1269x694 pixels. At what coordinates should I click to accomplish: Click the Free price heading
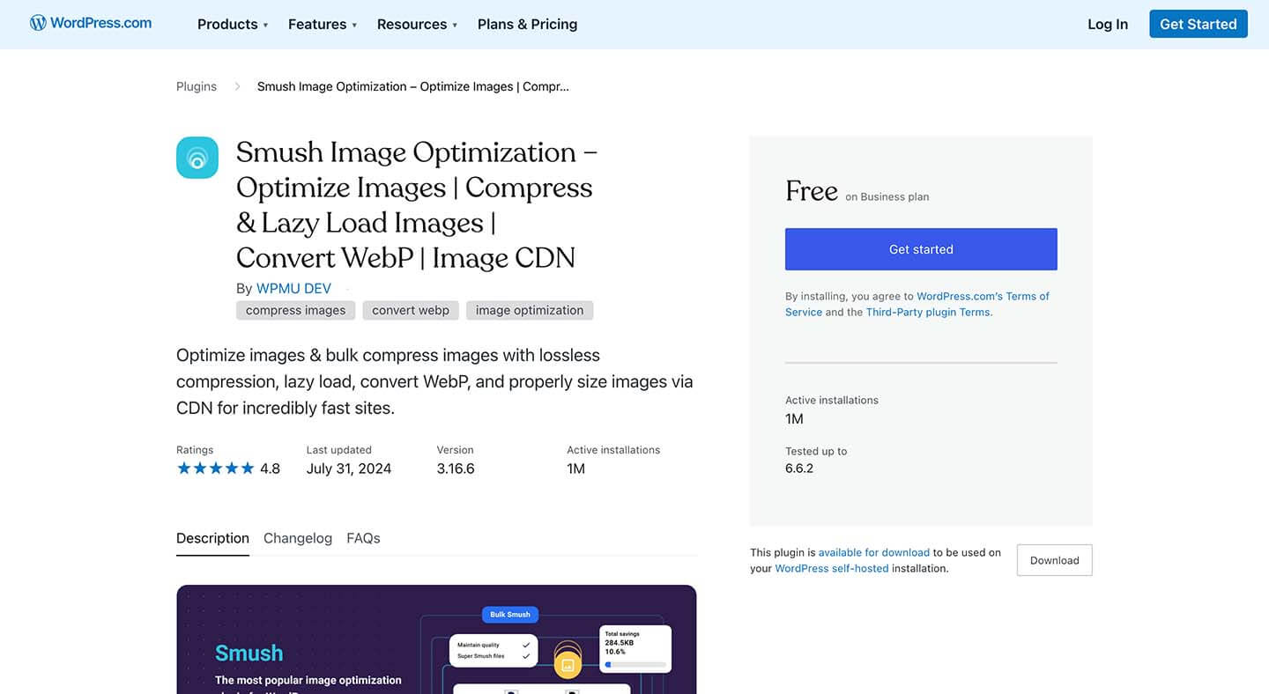812,191
